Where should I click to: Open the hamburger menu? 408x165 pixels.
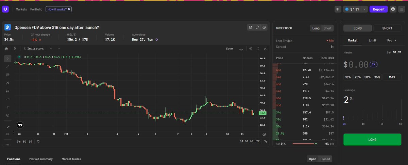point(401,9)
